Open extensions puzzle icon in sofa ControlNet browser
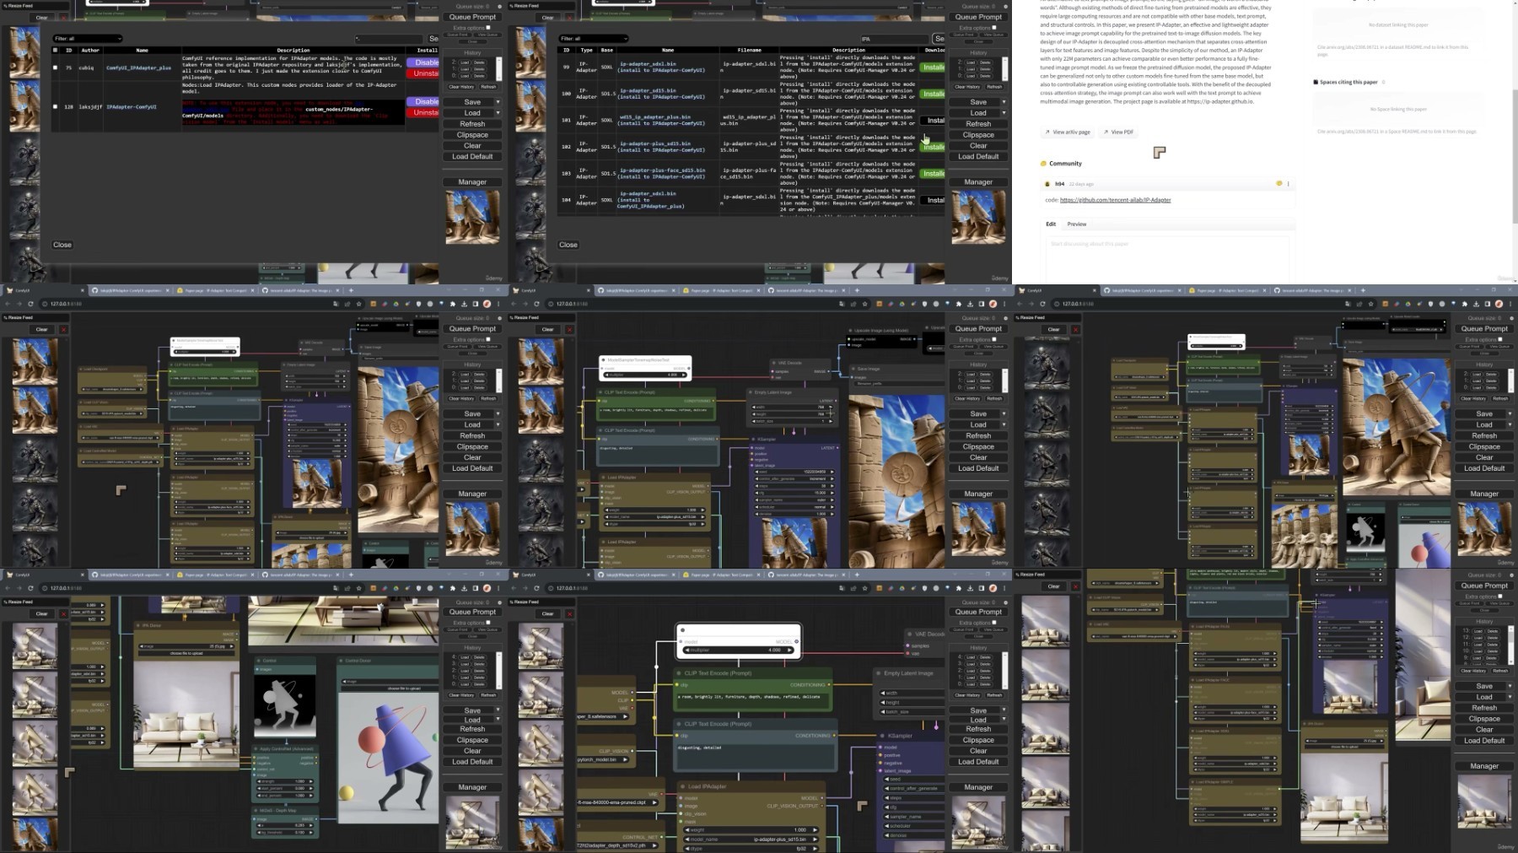This screenshot has height=853, width=1518. tap(452, 588)
